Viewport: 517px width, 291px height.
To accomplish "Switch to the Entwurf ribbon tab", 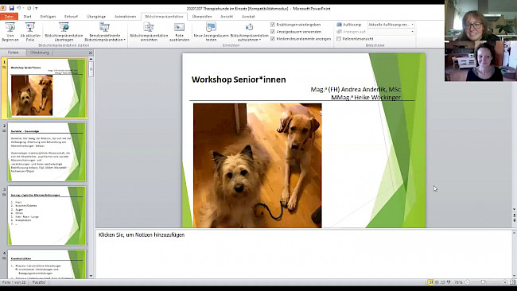I will [71, 17].
